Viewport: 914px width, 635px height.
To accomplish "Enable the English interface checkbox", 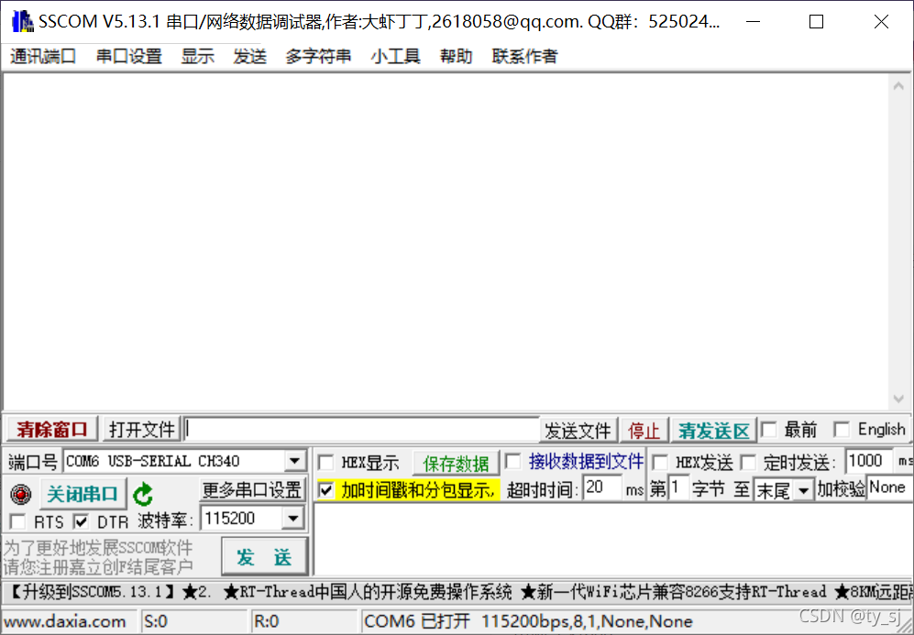I will coord(841,429).
